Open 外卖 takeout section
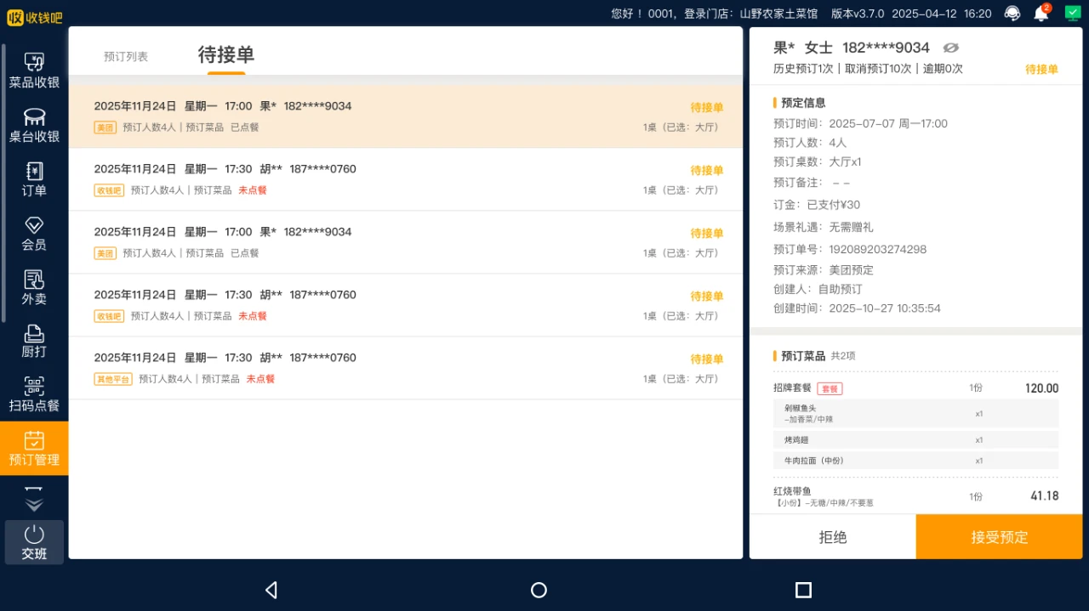 [x=34, y=288]
